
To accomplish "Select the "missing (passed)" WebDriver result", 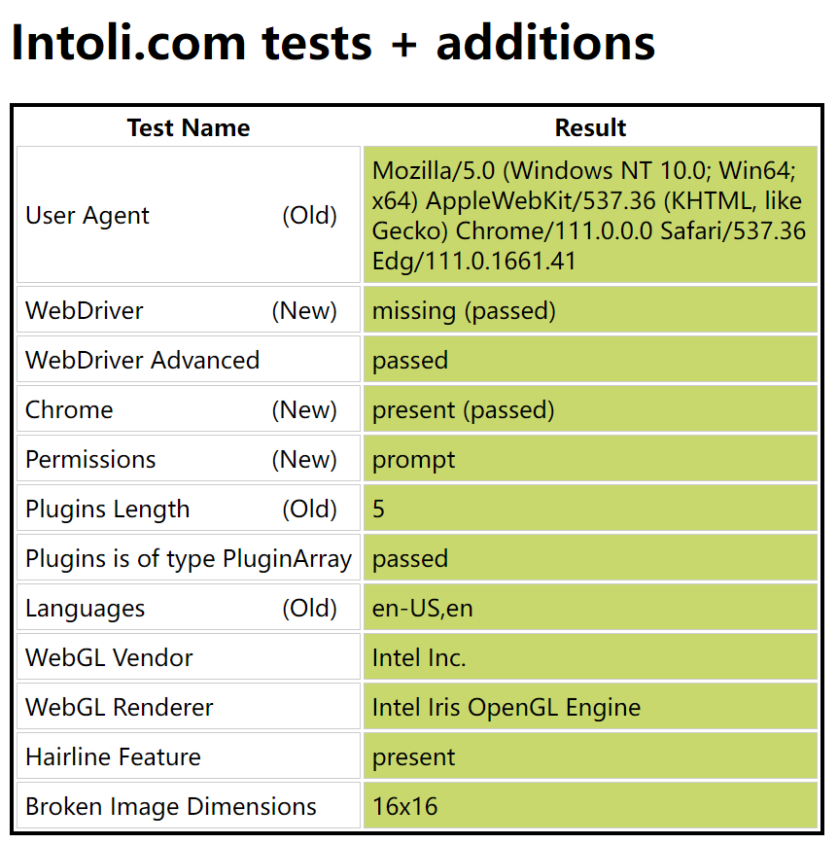I will pyautogui.click(x=464, y=311).
